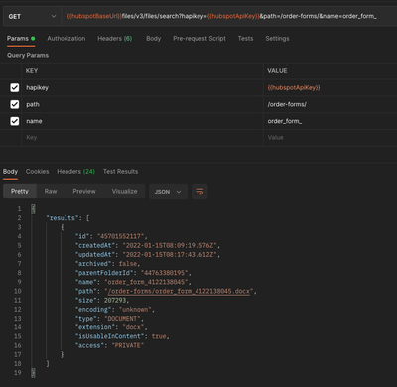Click the request URL field
Image resolution: width=397 pixels, height=387 pixels.
[x=229, y=16]
